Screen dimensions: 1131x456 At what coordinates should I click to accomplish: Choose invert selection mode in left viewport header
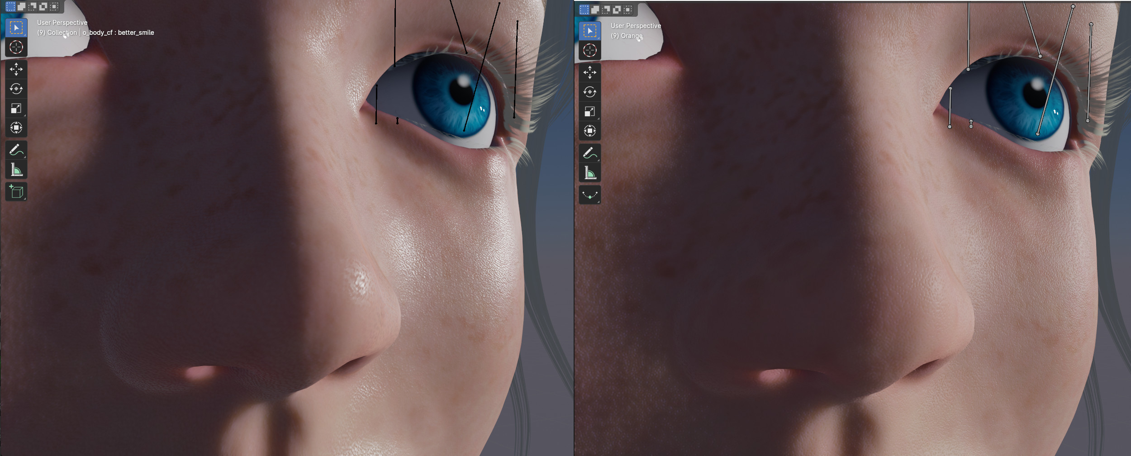pos(43,6)
